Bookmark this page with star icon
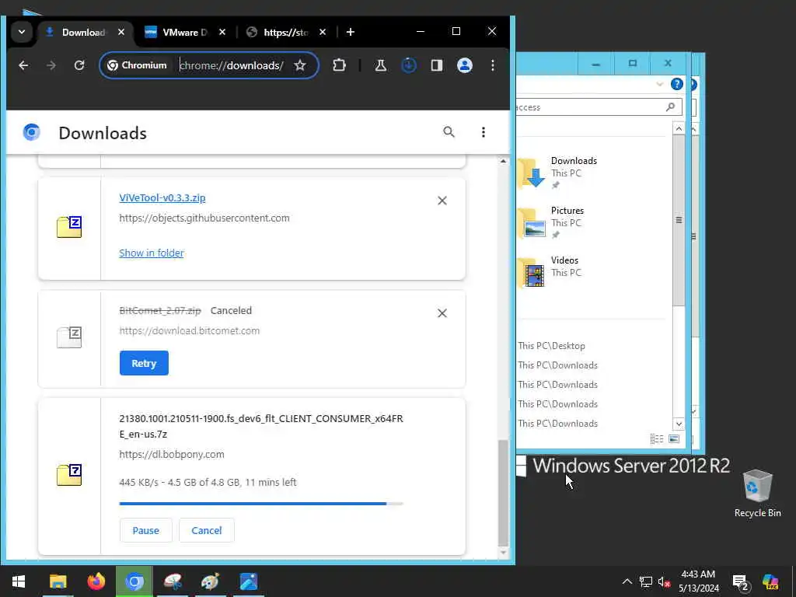 (x=300, y=65)
